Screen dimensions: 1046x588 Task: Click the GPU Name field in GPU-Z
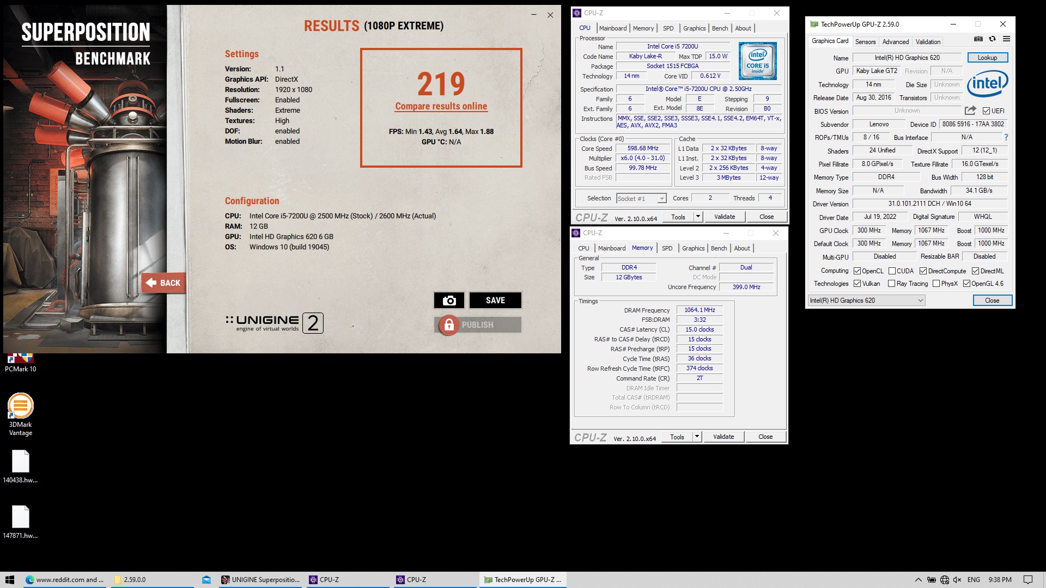click(907, 58)
